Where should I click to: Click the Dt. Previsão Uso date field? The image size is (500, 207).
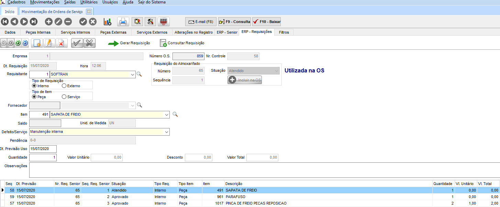(x=43, y=149)
